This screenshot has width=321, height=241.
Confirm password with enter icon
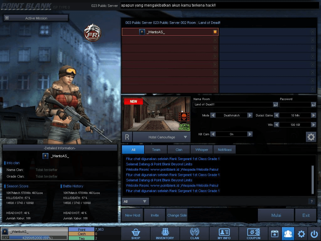[x=313, y=105]
